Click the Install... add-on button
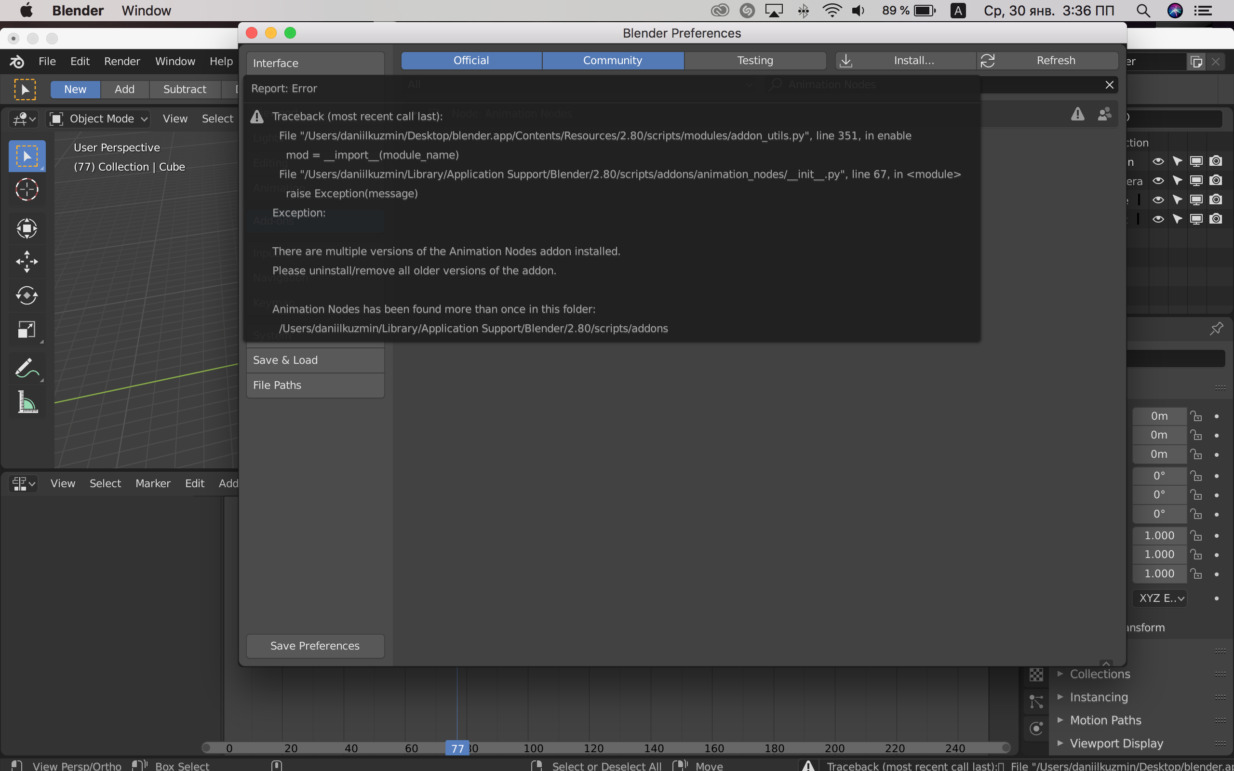The width and height of the screenshot is (1234, 771). click(x=906, y=60)
